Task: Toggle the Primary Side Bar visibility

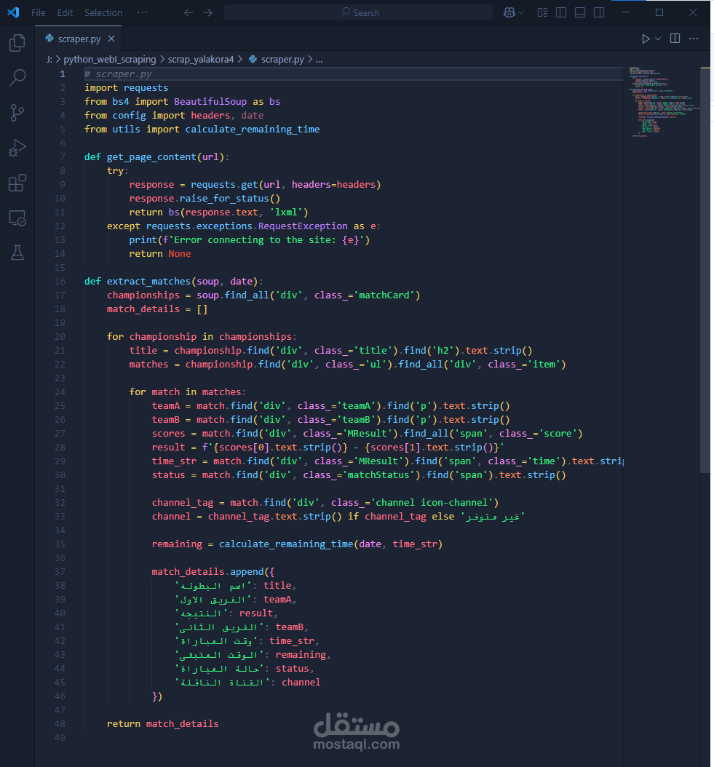Action: 560,12
